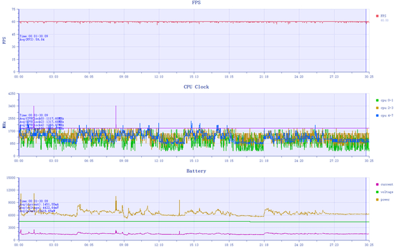The height and width of the screenshot is (249, 407).
Task: Click the 15:13 time label under CPU Clock
Action: tap(194, 161)
